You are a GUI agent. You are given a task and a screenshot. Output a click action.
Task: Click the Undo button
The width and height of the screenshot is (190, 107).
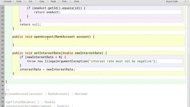[x=19, y=1]
